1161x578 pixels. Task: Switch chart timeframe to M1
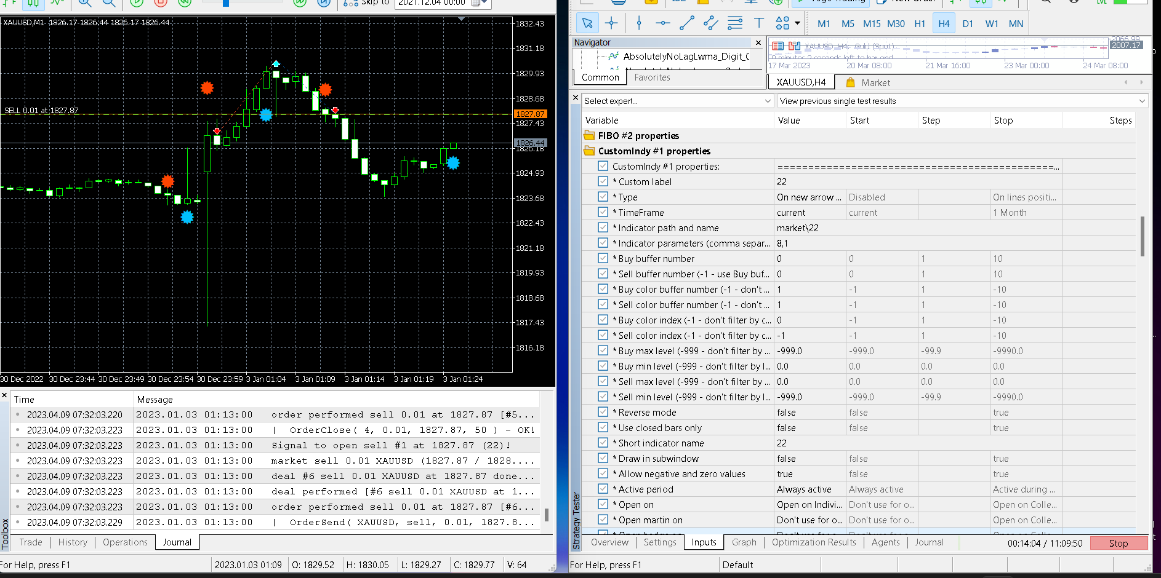click(824, 24)
